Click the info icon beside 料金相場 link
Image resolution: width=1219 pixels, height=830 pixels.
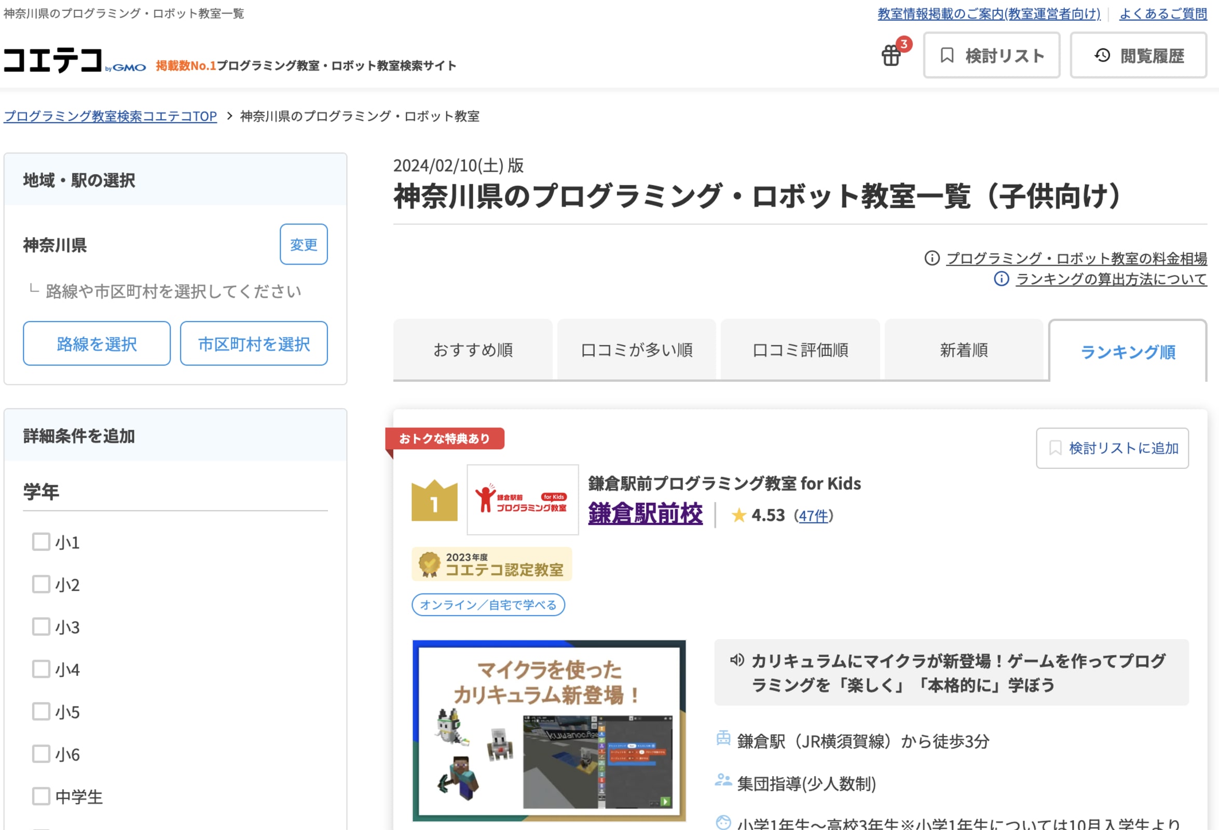[932, 258]
